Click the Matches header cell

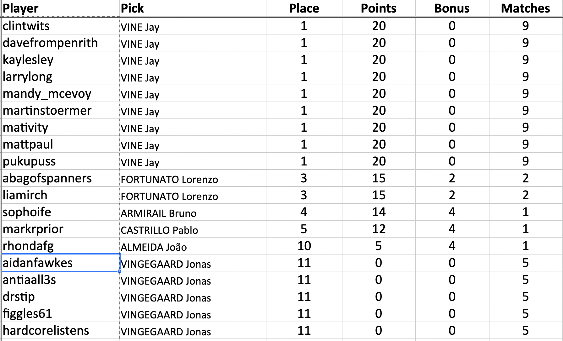click(x=525, y=8)
